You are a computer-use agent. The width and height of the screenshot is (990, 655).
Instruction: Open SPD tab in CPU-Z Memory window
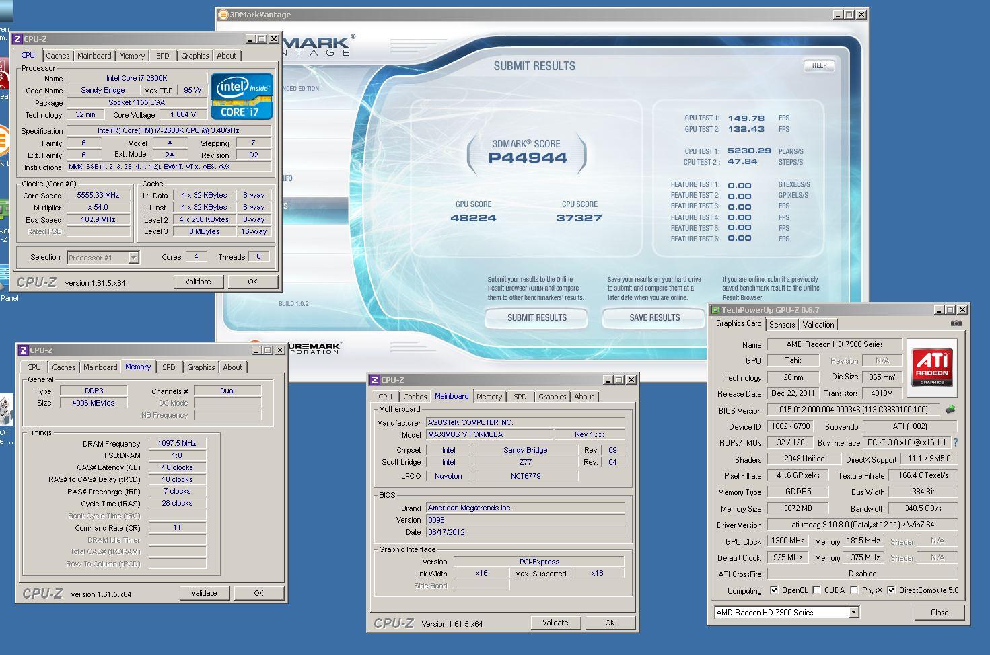pos(169,367)
